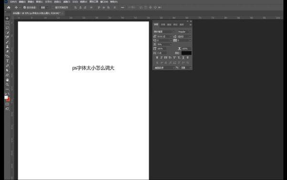Align bottom edges in options bar
287x180 pixels.
coord(108,8)
